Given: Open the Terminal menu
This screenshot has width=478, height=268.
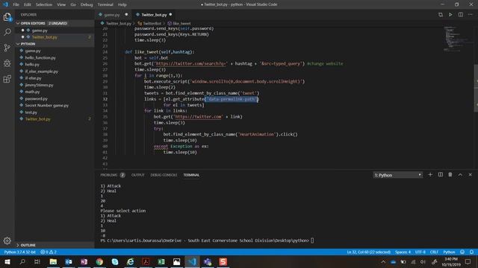Looking at the screenshot, I should (105, 4).
